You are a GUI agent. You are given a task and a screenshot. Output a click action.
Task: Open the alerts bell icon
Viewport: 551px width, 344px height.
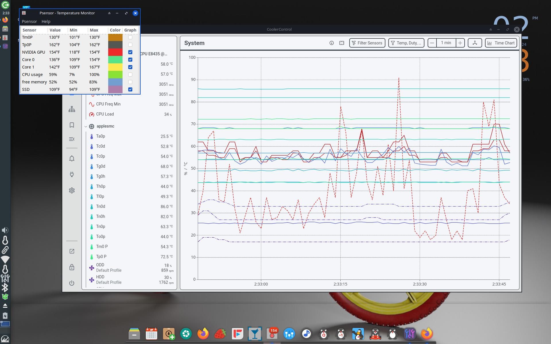pos(72,159)
